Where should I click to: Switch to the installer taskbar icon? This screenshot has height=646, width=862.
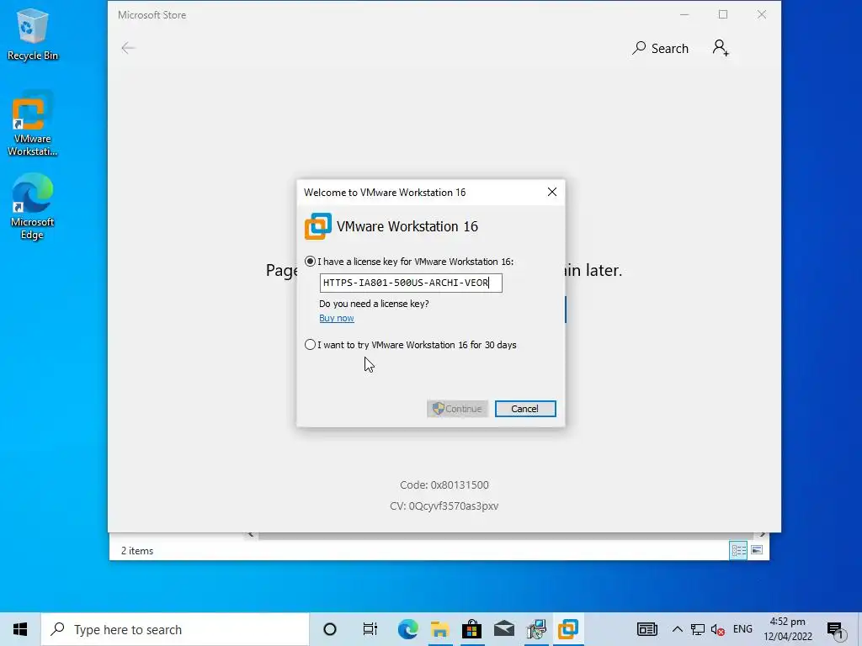536,629
